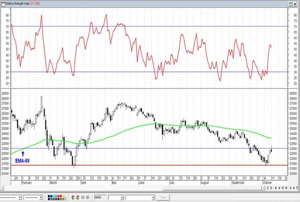Click the vertical up-down arrows rescale icon
Viewport: 300px width, 202px height.
(276, 188)
